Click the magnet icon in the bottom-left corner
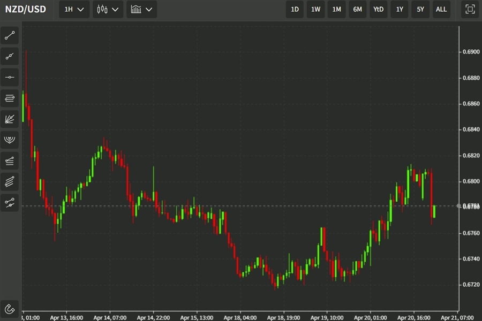 tap(10, 308)
